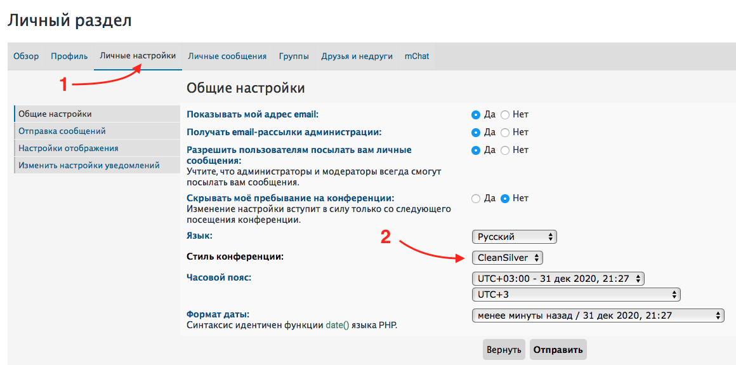Open the Обзор tab

coord(26,56)
